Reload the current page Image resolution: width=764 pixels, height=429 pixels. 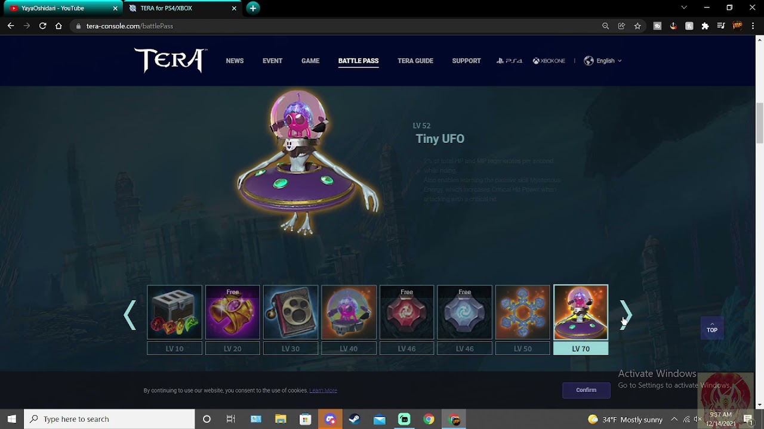[42, 26]
